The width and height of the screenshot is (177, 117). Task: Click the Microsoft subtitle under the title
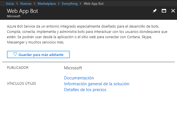tap(14, 16)
